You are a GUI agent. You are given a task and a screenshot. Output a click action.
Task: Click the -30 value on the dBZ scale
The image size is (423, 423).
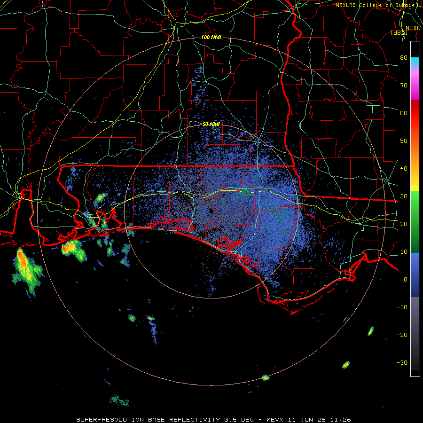[x=402, y=362]
